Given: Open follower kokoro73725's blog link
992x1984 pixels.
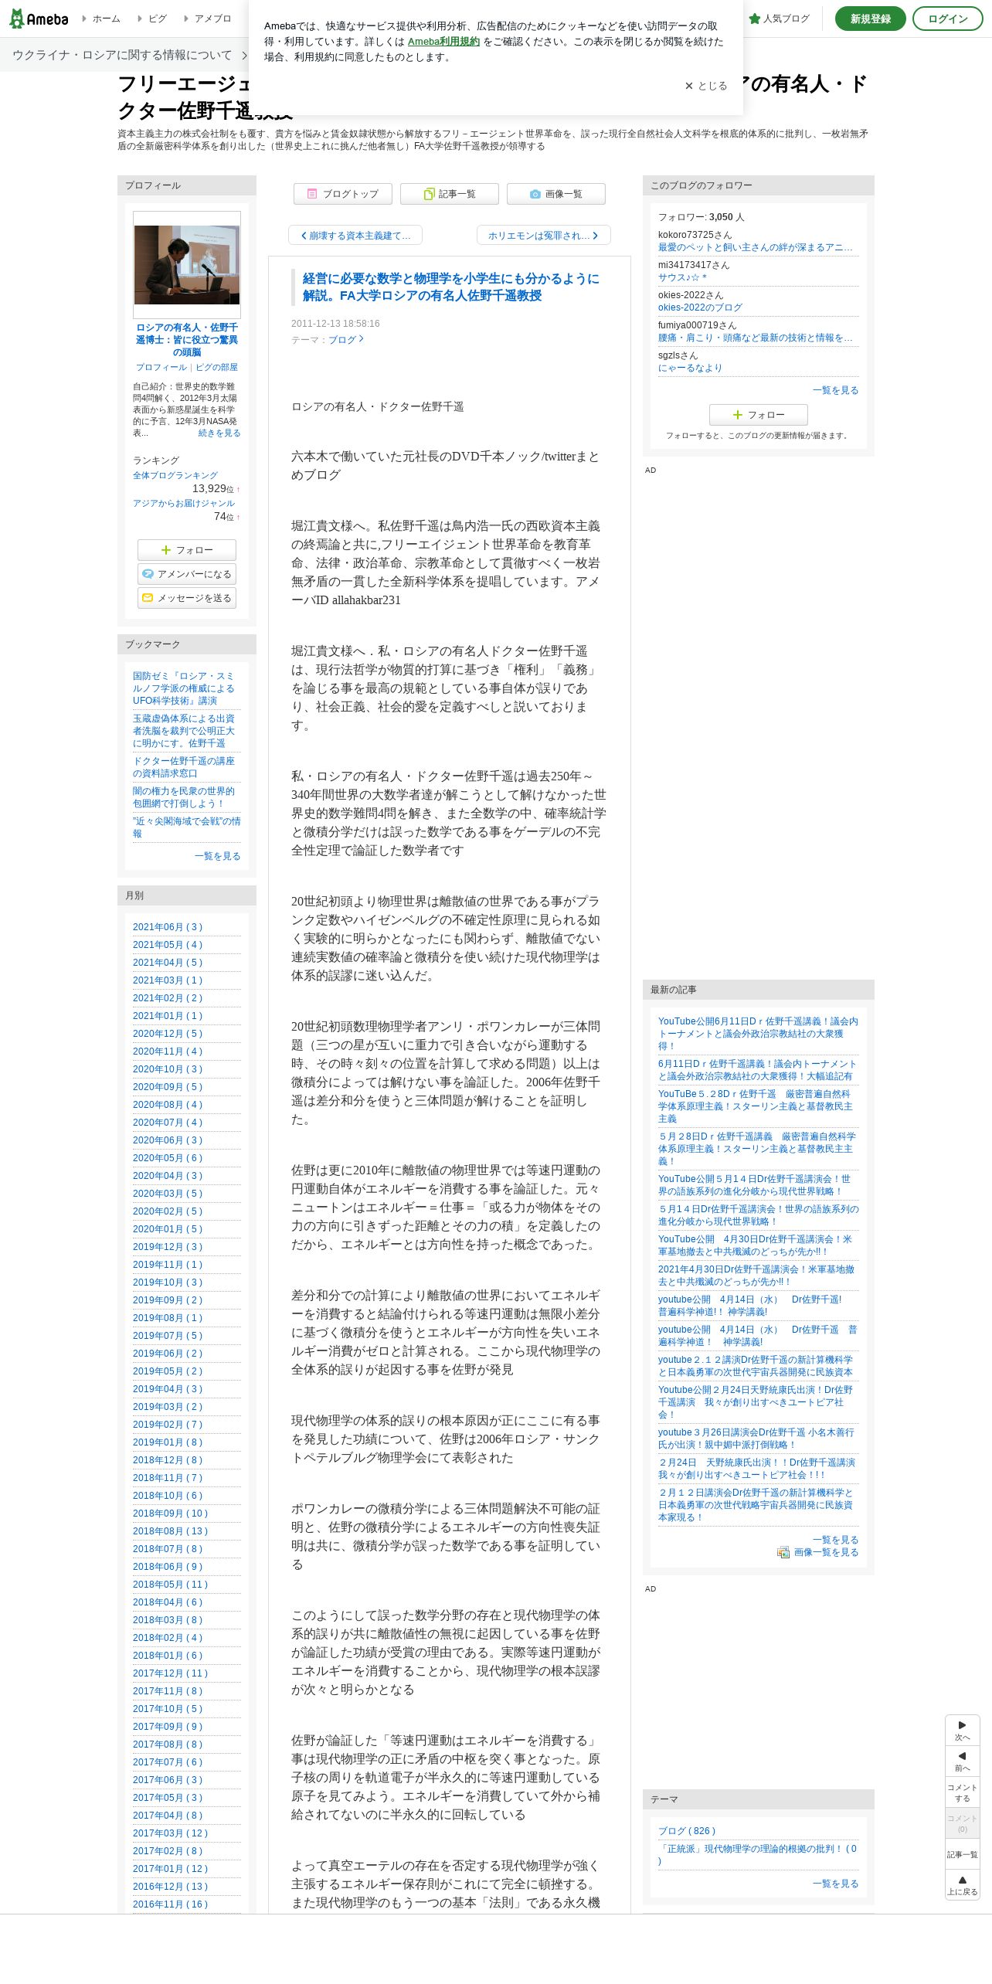Looking at the screenshot, I should [756, 248].
